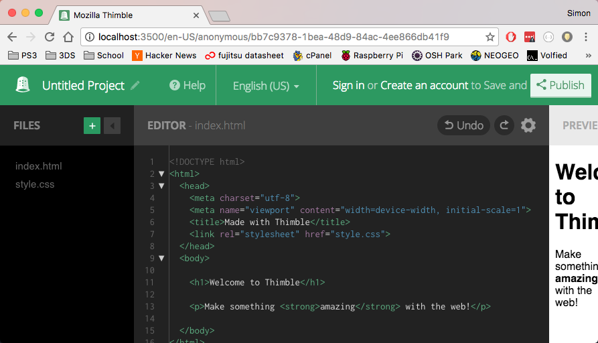The height and width of the screenshot is (343, 598).
Task: Open the NEOGEO bookmark
Action: [x=495, y=56]
